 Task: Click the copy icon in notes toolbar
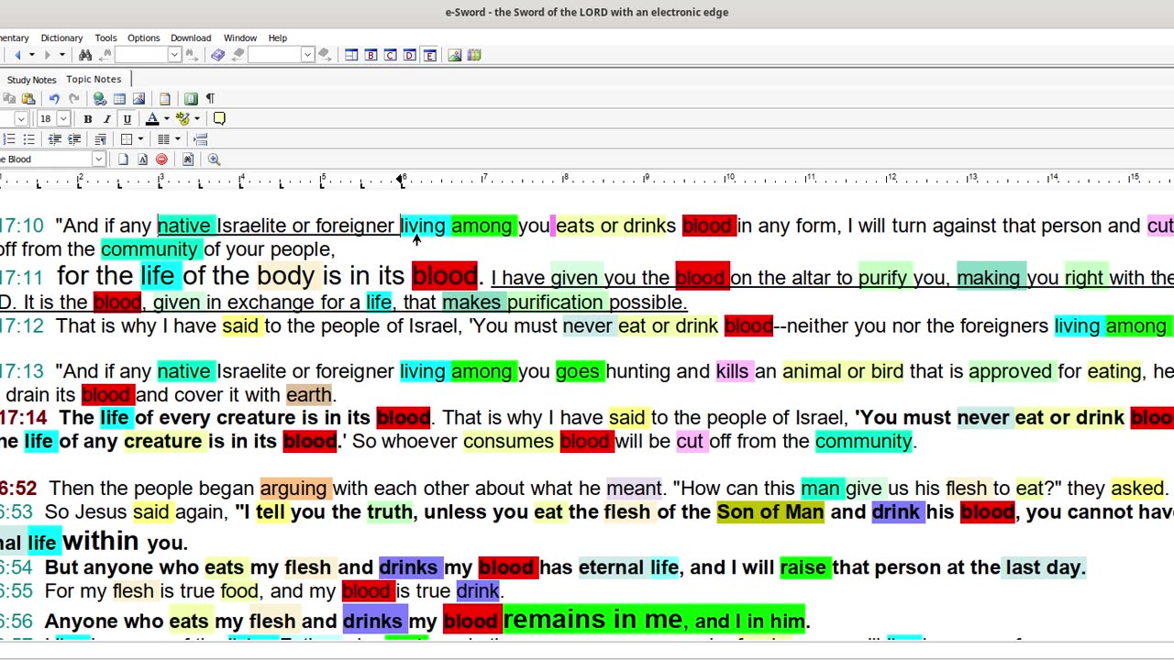tap(9, 99)
